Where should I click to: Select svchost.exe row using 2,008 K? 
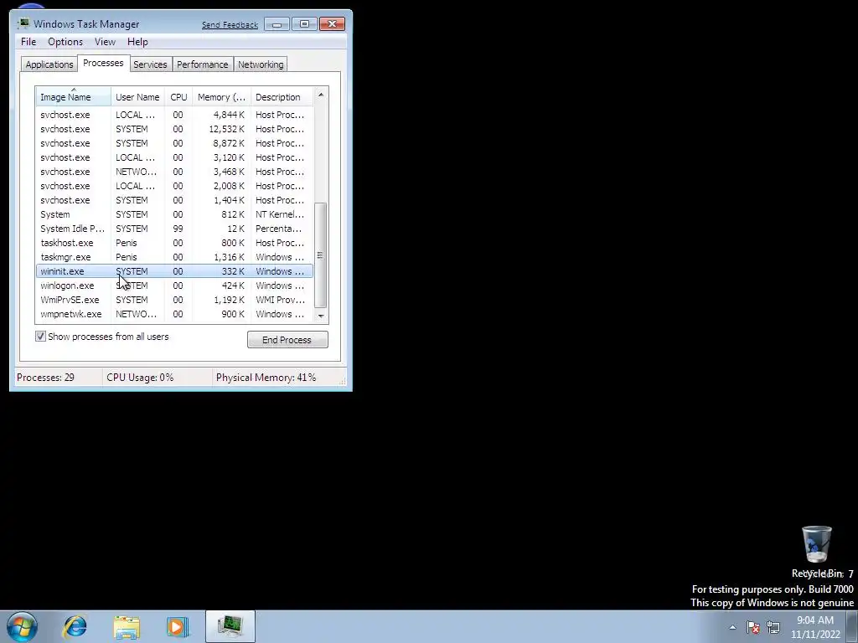pos(174,186)
